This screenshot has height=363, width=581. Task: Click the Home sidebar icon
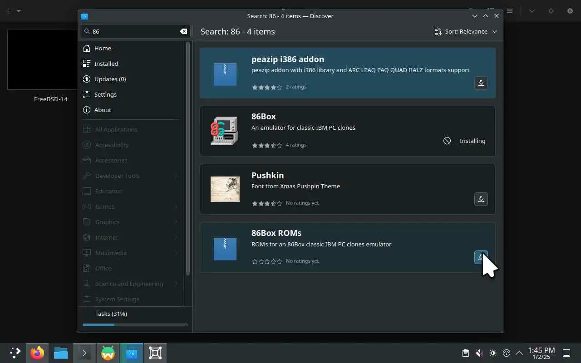click(x=87, y=48)
